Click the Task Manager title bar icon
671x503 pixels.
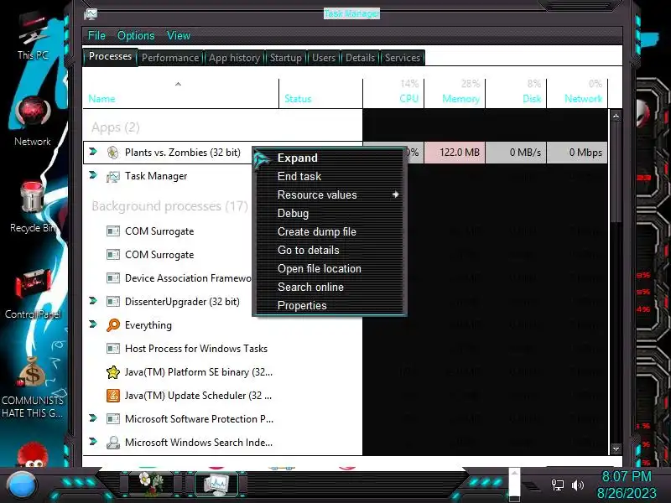(91, 14)
